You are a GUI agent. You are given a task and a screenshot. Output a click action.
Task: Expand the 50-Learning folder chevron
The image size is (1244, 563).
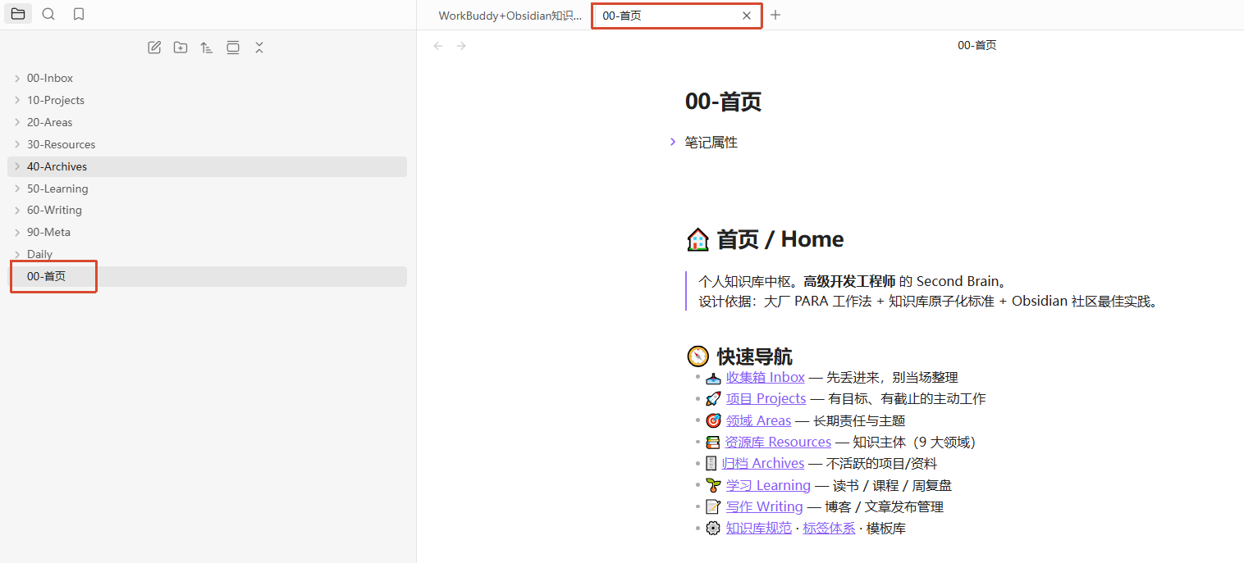click(x=17, y=188)
